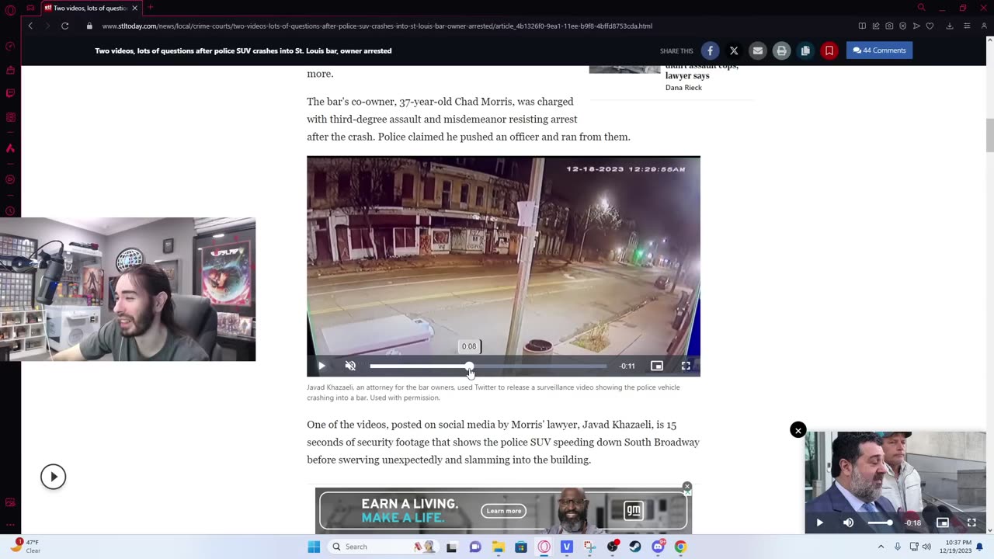The width and height of the screenshot is (994, 559).
Task: Copy the article link
Action: coord(805,50)
